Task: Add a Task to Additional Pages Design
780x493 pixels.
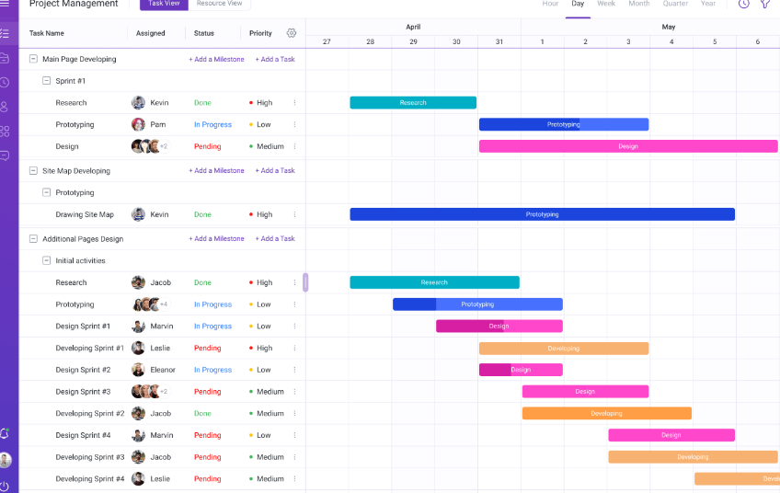Action: pos(275,239)
